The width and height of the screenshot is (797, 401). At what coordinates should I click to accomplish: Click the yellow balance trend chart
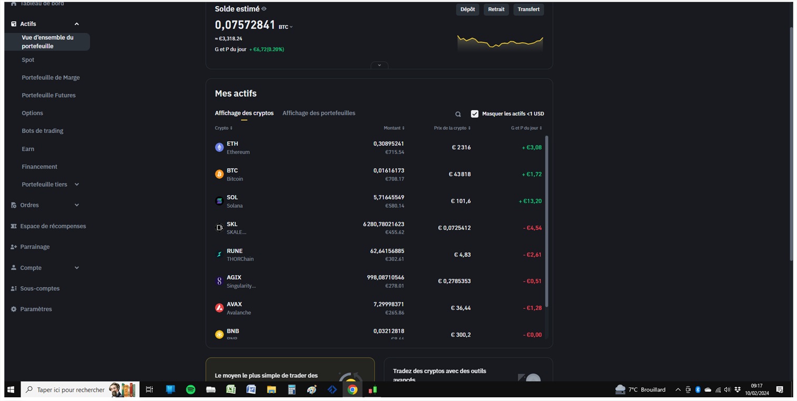pyautogui.click(x=500, y=43)
